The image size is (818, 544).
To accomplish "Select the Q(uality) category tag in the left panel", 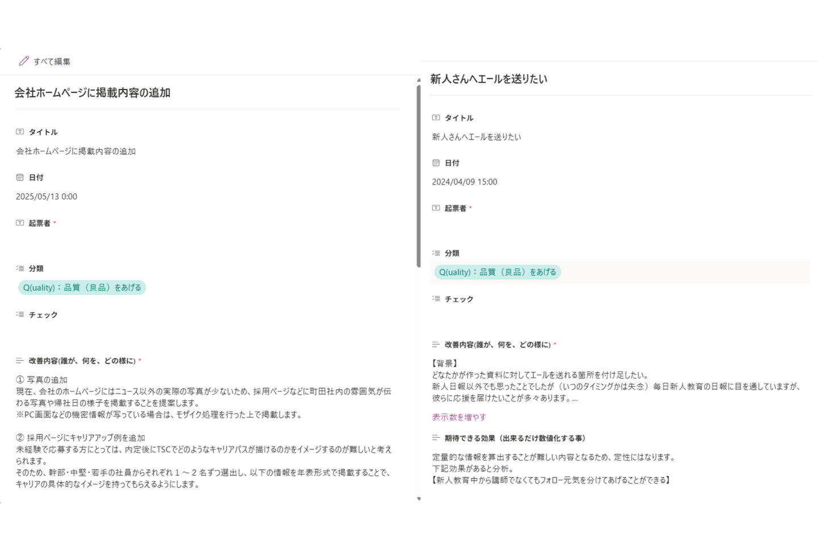I will tap(82, 288).
